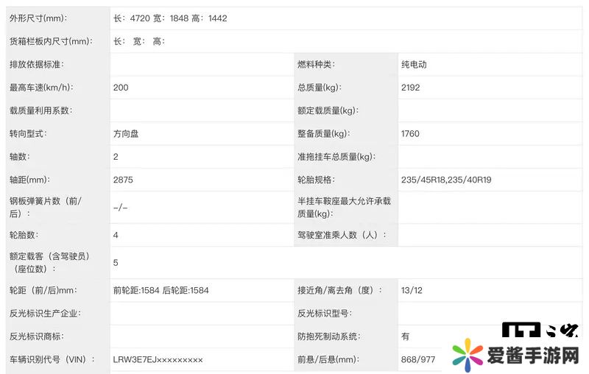The height and width of the screenshot is (374, 589).
Task: Click the 货箱栏板内尺寸(mm) label cell
Action: coord(49,41)
